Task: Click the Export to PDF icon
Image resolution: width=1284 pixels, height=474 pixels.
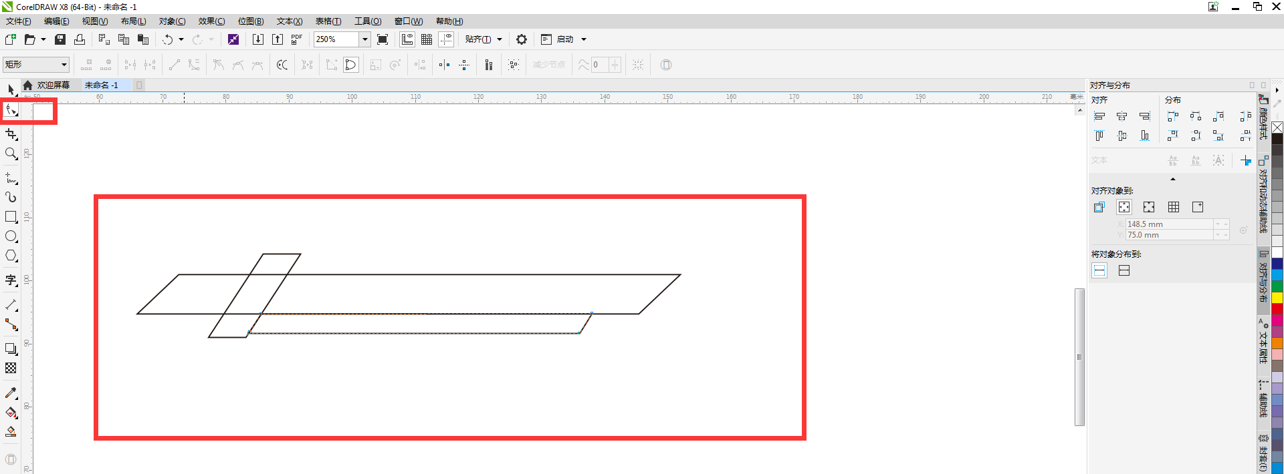Action: [x=297, y=39]
